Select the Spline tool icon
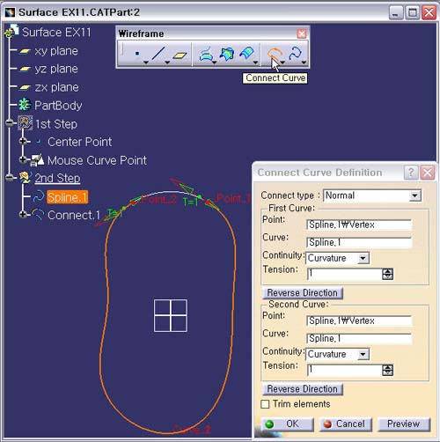The width and height of the screenshot is (440, 442). pyautogui.click(x=295, y=54)
